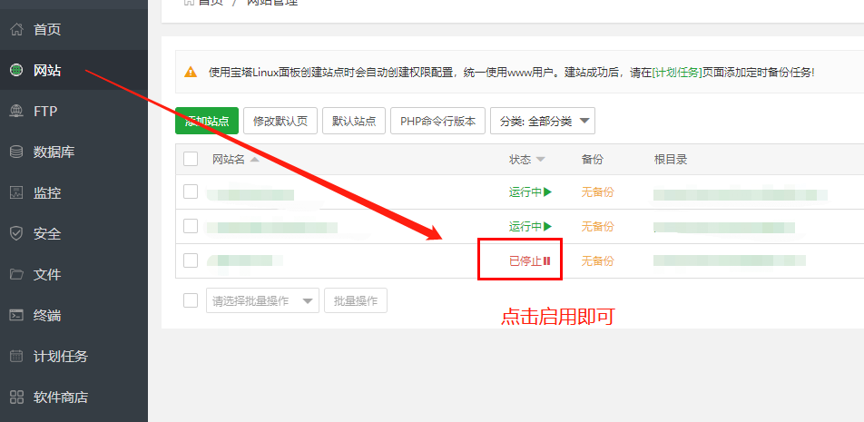The width and height of the screenshot is (864, 422).
Task: Click 运行中 status of the first site
Action: (x=530, y=192)
